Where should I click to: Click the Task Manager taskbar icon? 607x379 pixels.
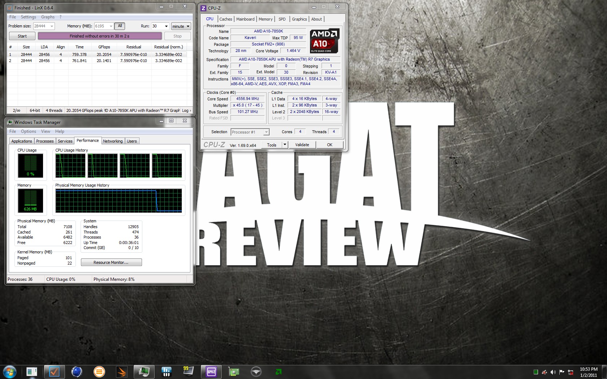click(x=144, y=371)
